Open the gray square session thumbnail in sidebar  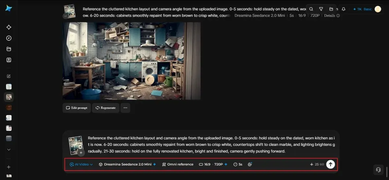pos(9,138)
